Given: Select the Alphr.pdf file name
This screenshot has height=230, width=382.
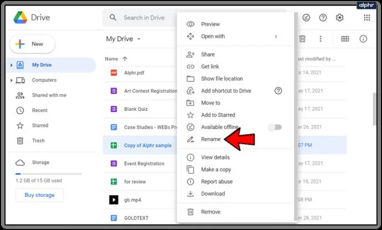Looking at the screenshot, I should point(134,73).
